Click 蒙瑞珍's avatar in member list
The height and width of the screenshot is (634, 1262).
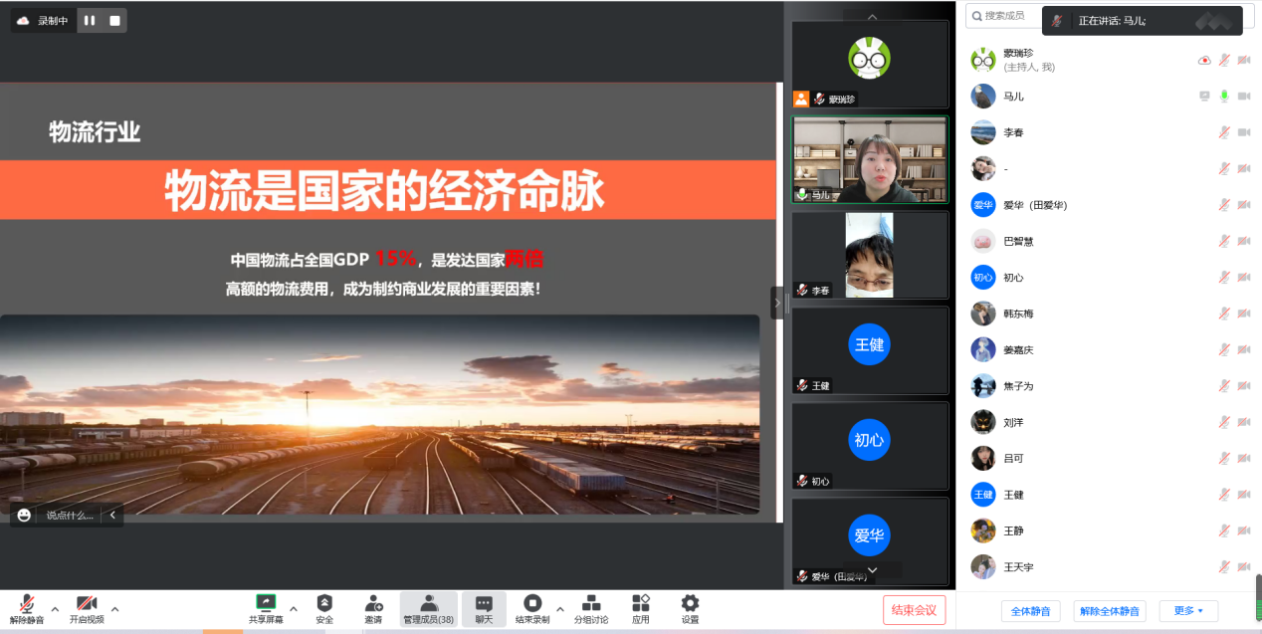point(983,60)
